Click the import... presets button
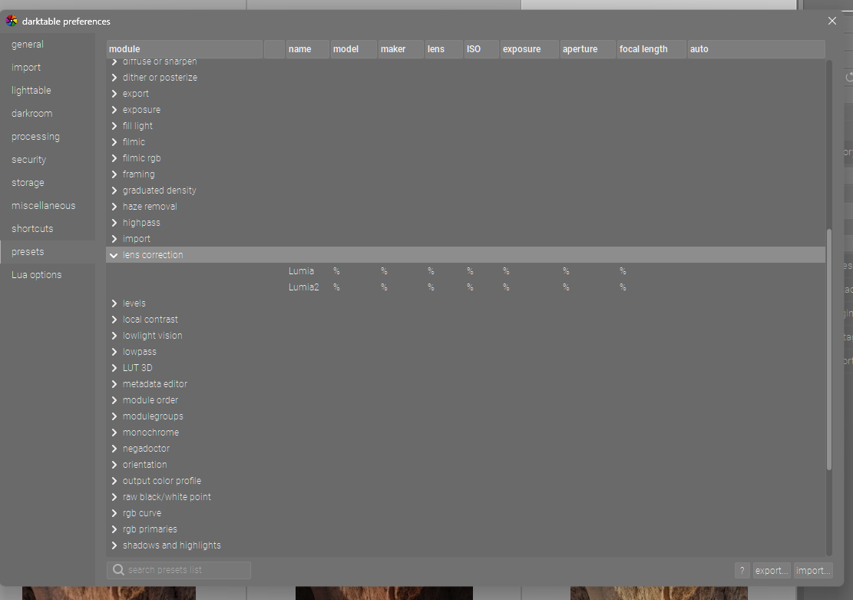Viewport: 853px width, 600px height. (x=813, y=571)
